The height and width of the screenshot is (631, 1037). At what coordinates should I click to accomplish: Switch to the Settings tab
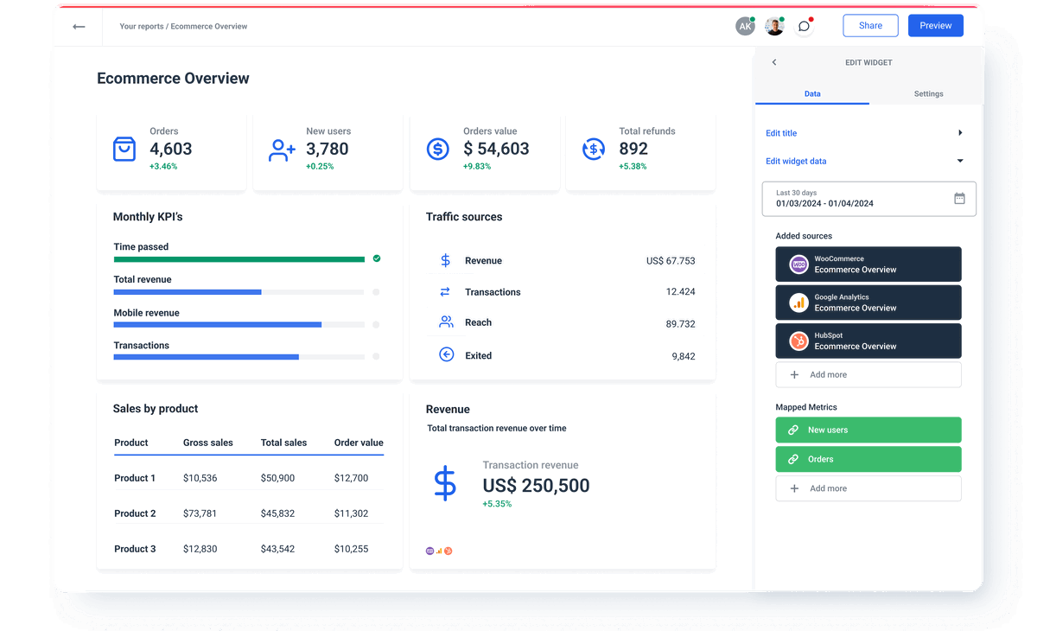(x=928, y=93)
